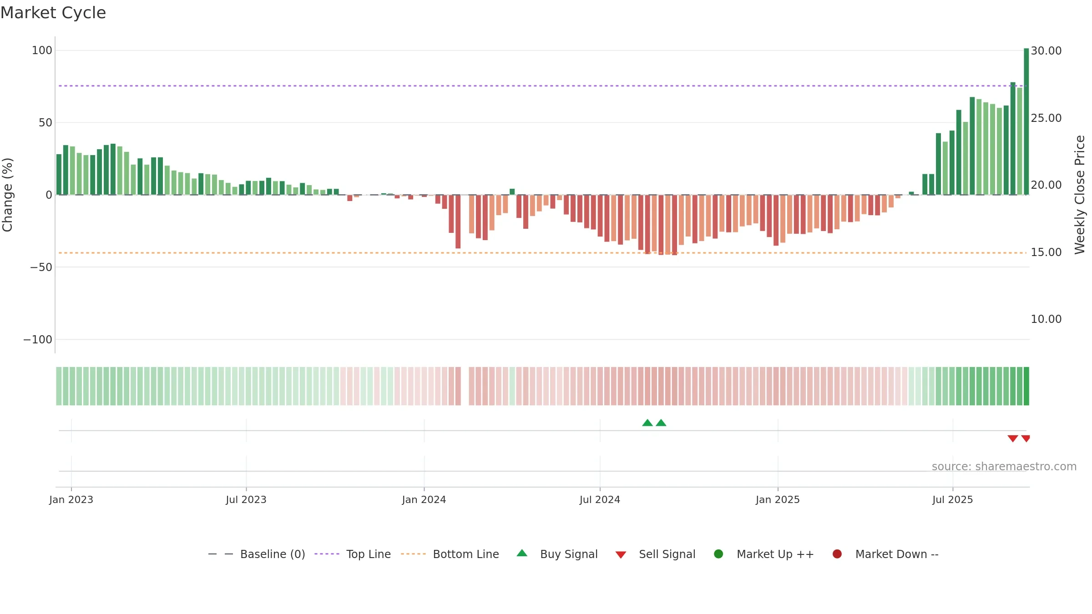This screenshot has height=614, width=1092.
Task: Click the 10.00 weekly close price tick
Action: 1046,319
